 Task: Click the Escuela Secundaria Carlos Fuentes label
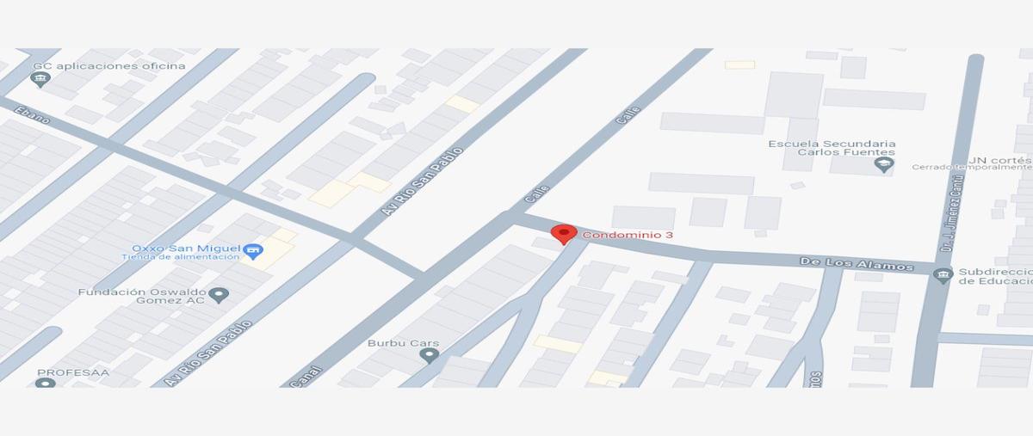point(832,148)
